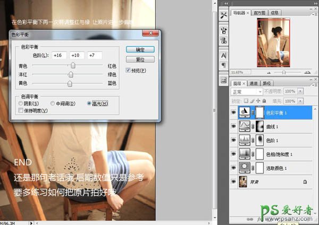This screenshot has height=225, width=319.
Task: Click the zoom in mountains icon in navigator
Action: tap(308, 72)
